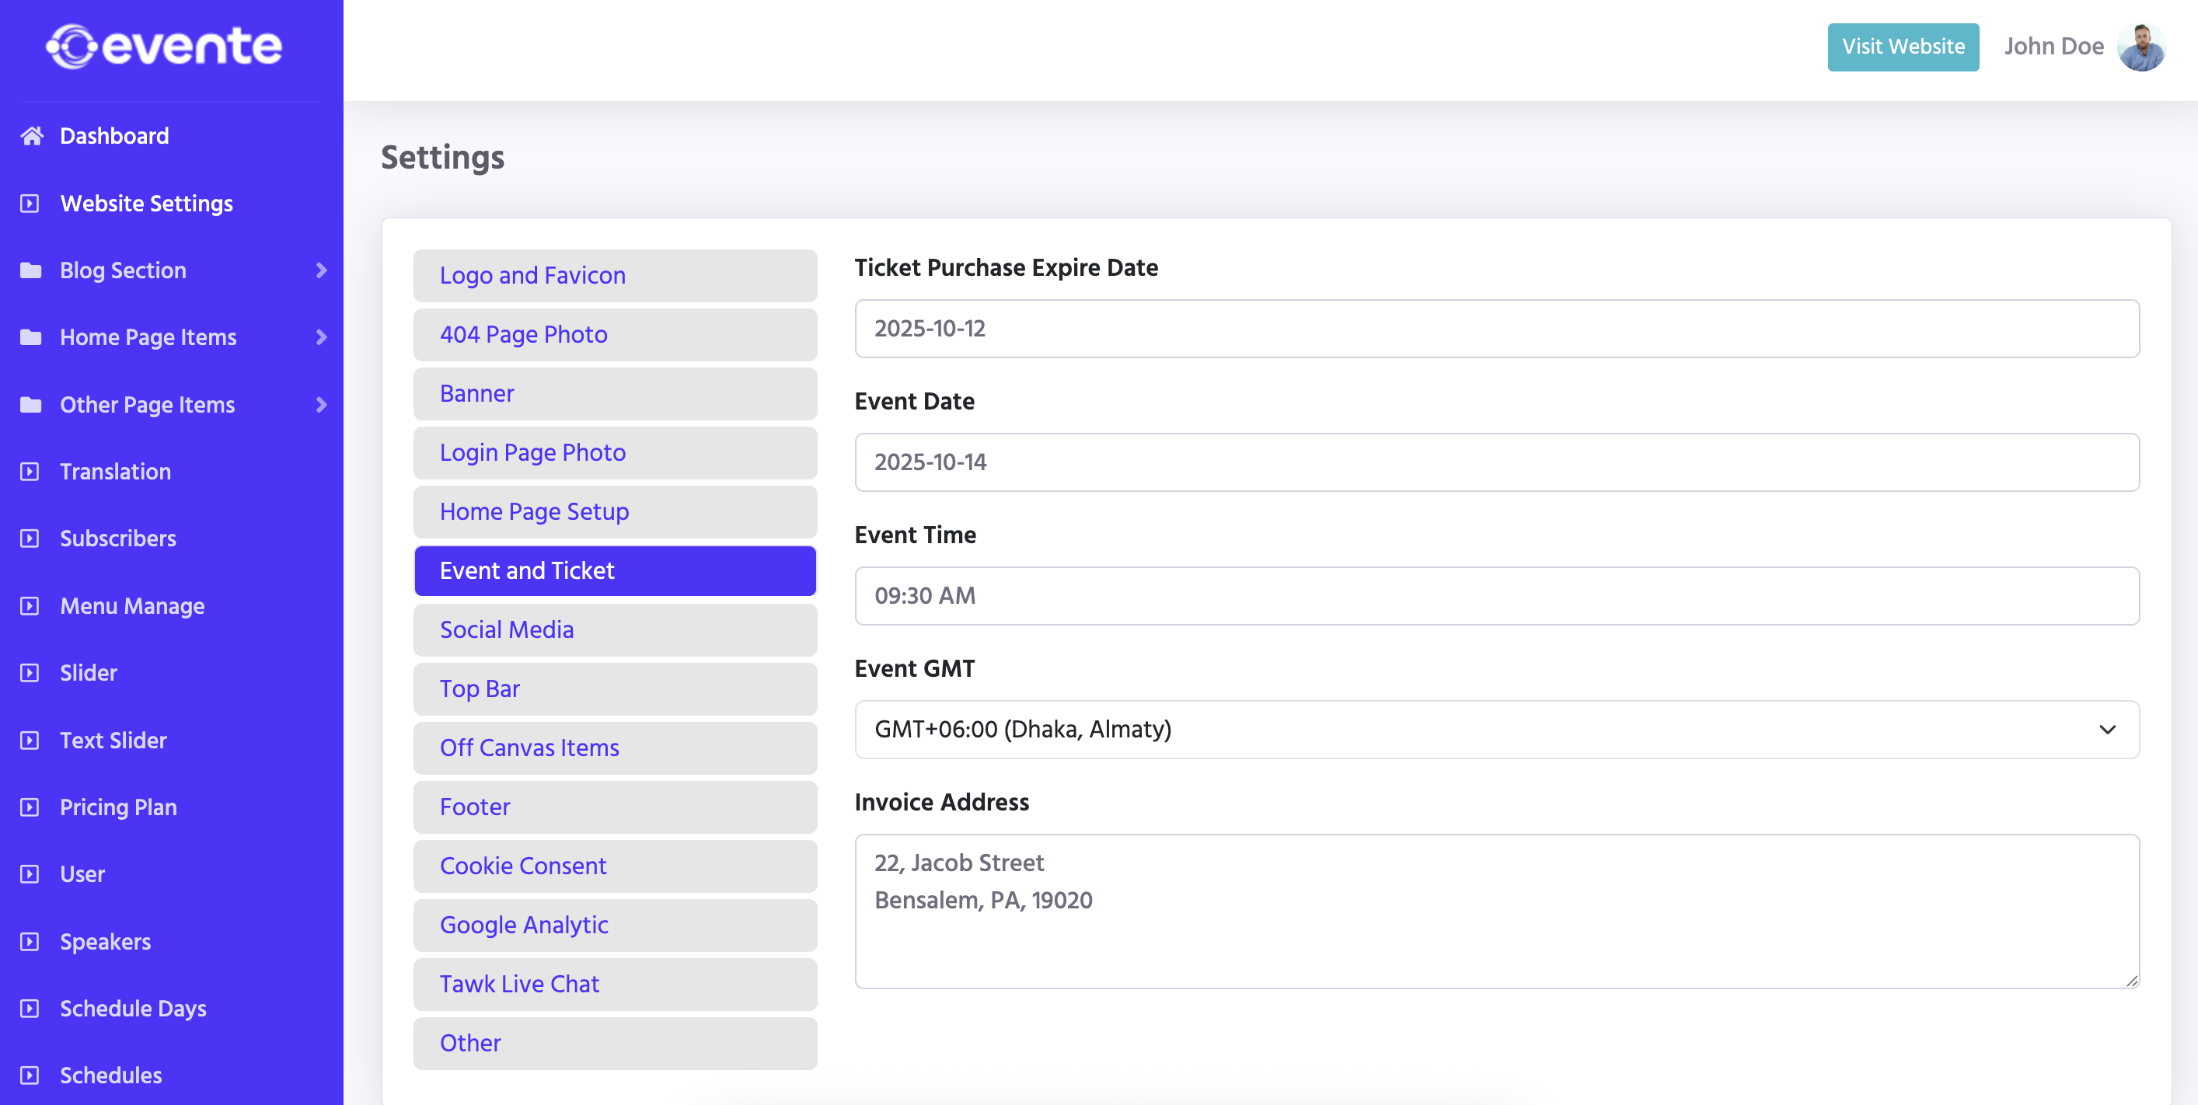Click the Speakers sidebar icon
The width and height of the screenshot is (2198, 1105).
point(30,941)
